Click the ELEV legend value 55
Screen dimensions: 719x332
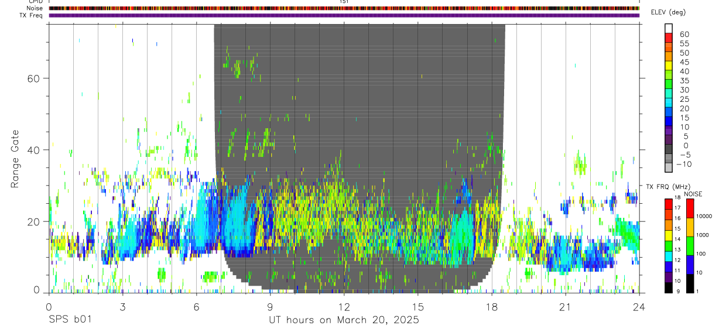point(684,44)
